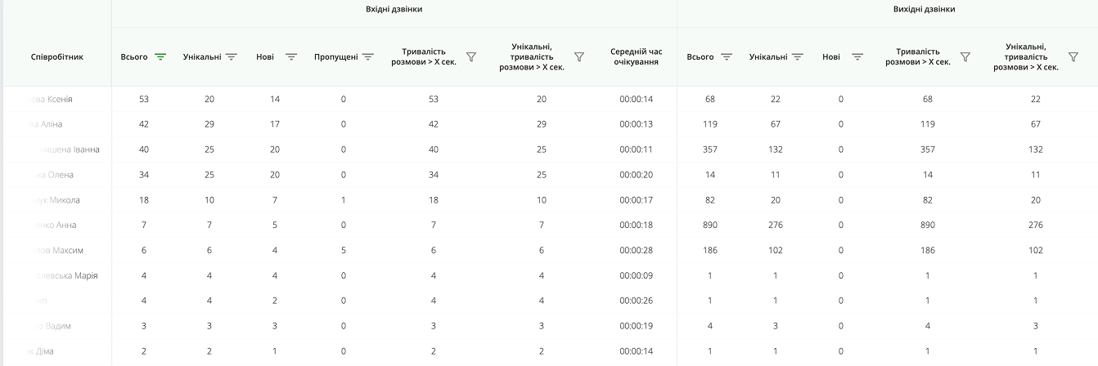Click waiting time 00:00:26 value
Image resolution: width=1098 pixels, height=366 pixels.
pos(636,301)
